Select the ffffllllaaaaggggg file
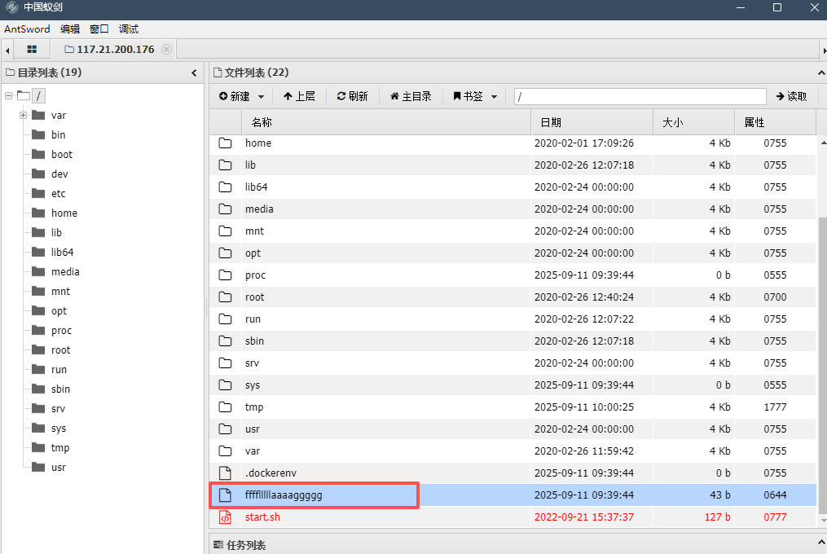Viewport: 827px width, 554px height. pos(289,495)
